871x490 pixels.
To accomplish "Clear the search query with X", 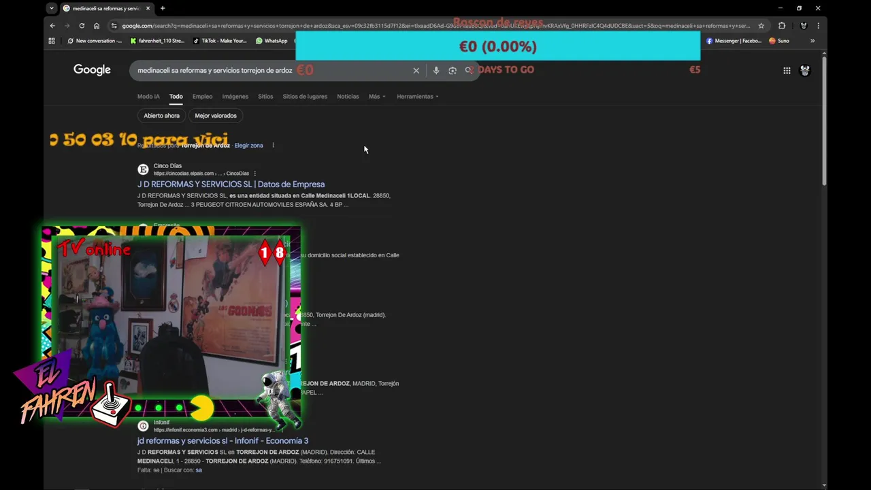I will 416,70.
